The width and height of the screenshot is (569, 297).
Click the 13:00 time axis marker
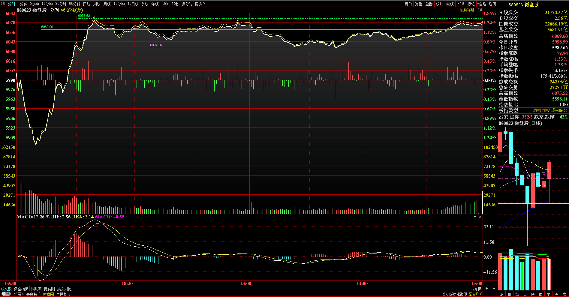(246, 283)
